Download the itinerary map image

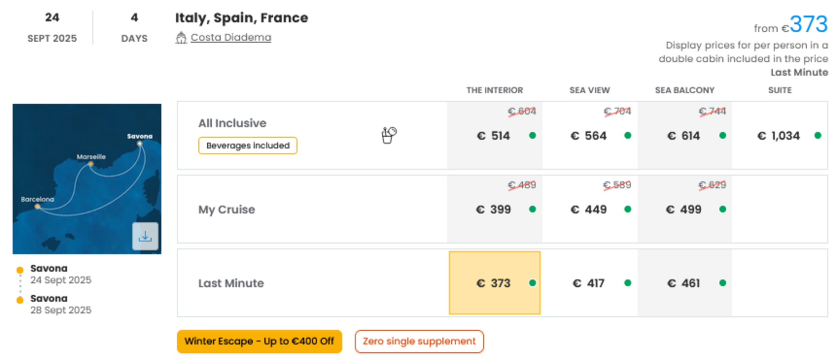click(145, 236)
